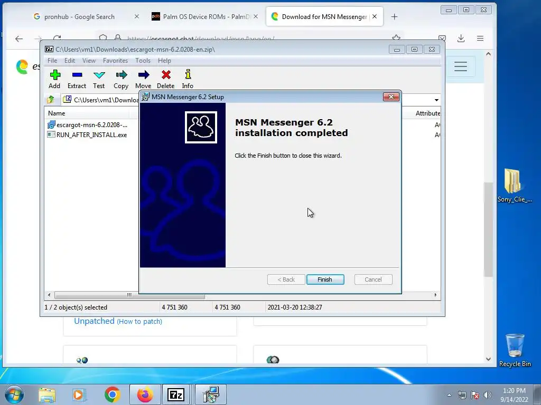Click the Copy toolbar icon in 7-Zip
This screenshot has width=541, height=405.
point(121,79)
